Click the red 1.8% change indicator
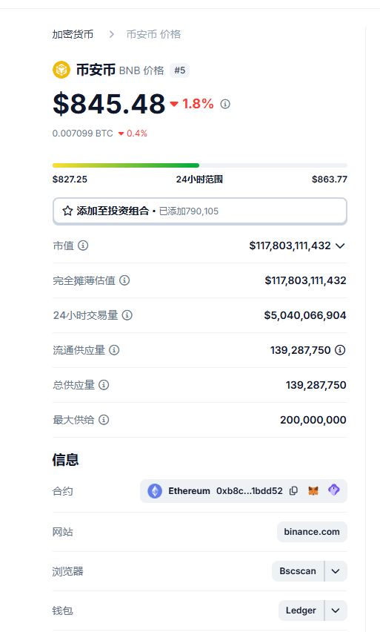380x632 pixels. 192,104
